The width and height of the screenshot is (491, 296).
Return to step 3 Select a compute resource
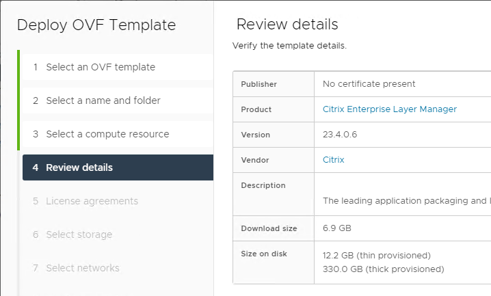[x=118, y=134]
